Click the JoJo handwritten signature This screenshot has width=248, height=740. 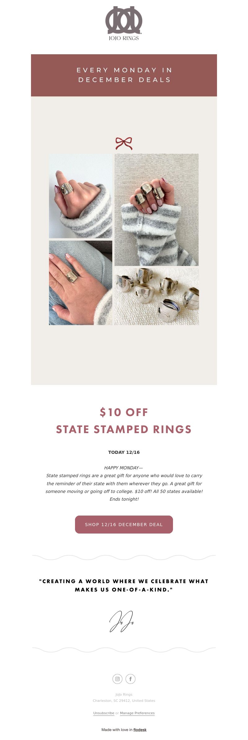point(122,621)
